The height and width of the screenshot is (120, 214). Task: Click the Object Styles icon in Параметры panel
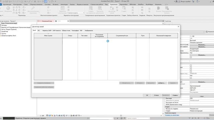coord(14,7)
